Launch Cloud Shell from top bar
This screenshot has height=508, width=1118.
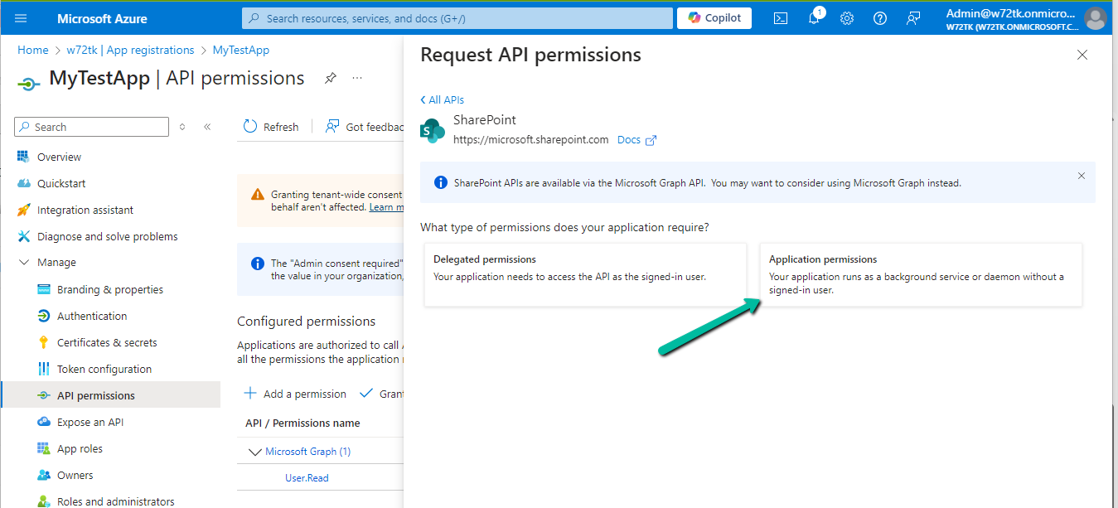tap(780, 18)
